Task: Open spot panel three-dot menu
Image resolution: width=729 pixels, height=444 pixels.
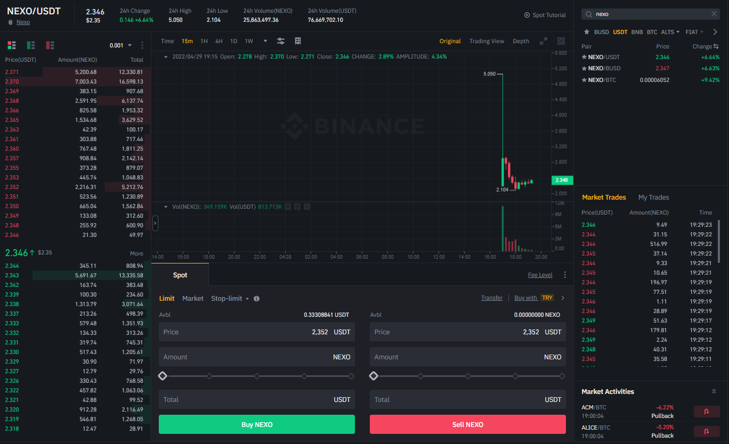Action: (x=565, y=275)
